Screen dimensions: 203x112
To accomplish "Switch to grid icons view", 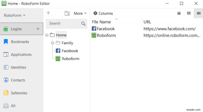I will [x=189, y=13].
